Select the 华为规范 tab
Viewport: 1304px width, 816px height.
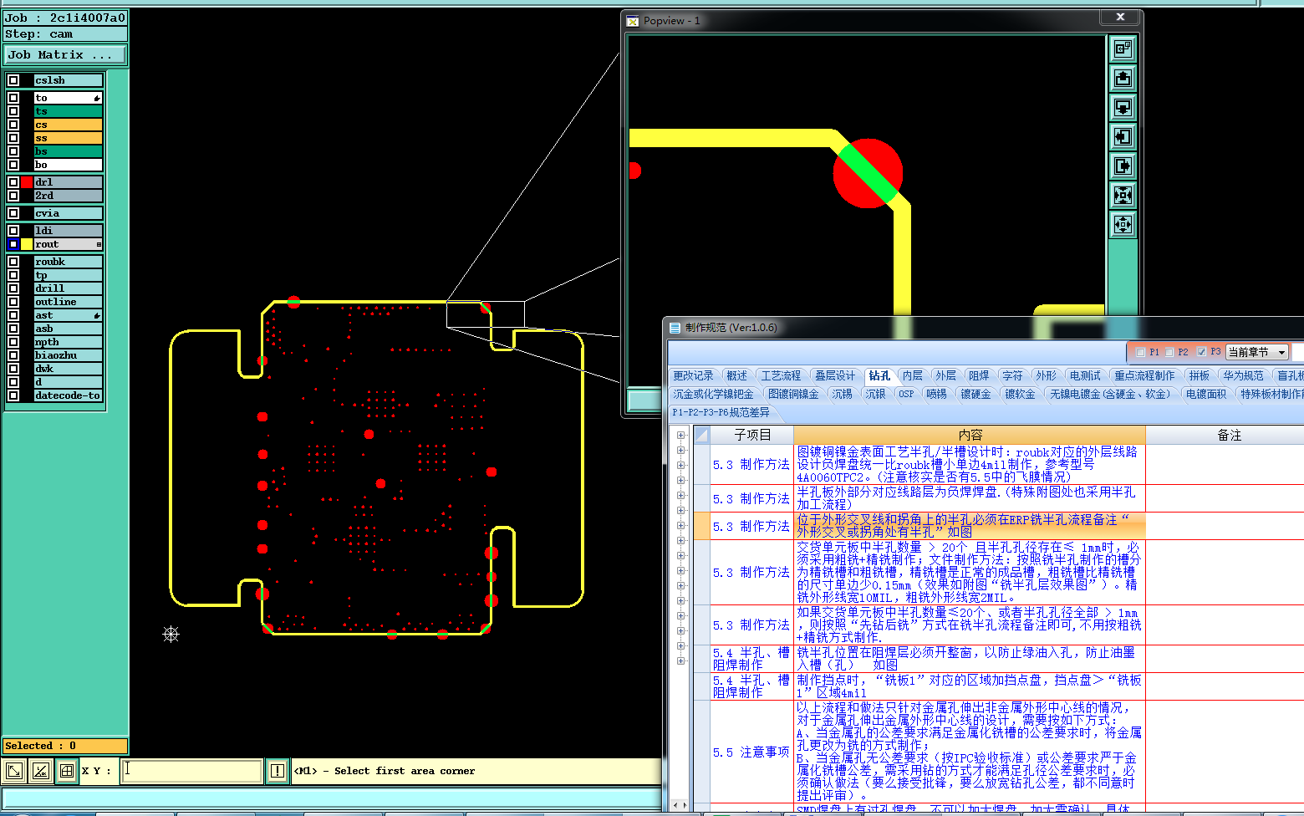pyautogui.click(x=1243, y=375)
